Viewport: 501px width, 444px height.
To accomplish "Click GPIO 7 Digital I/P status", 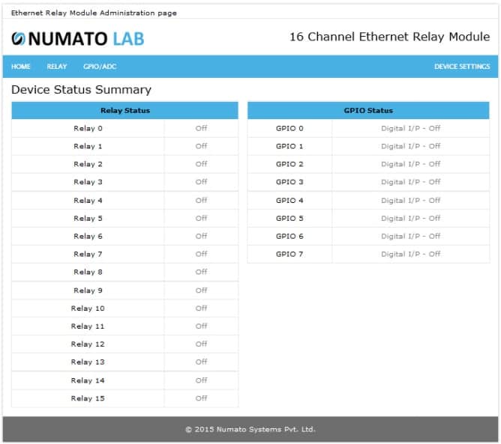I will click(x=410, y=254).
